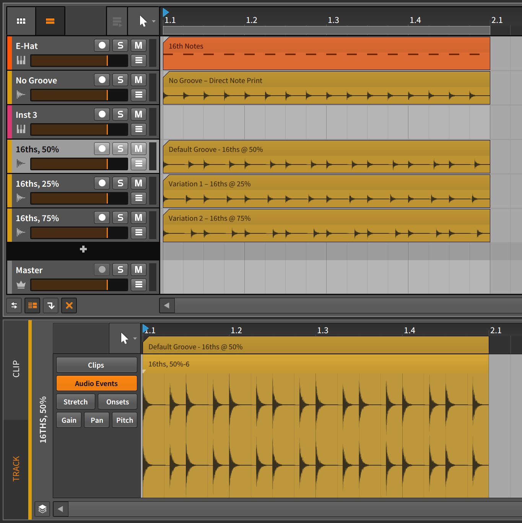Click the Onsets button in the detail editor
Screen dimensions: 522x523
[117, 401]
